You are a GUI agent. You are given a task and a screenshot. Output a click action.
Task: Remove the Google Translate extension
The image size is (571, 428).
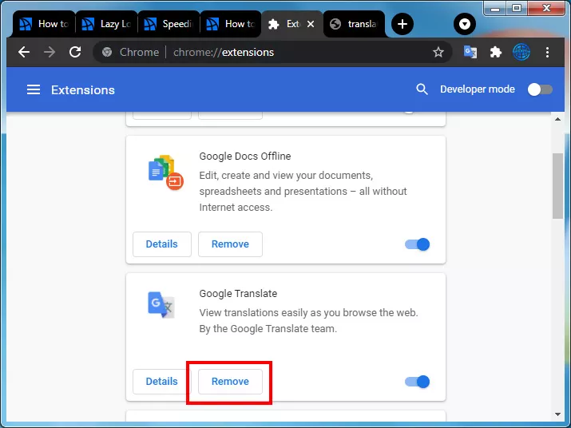click(x=230, y=382)
